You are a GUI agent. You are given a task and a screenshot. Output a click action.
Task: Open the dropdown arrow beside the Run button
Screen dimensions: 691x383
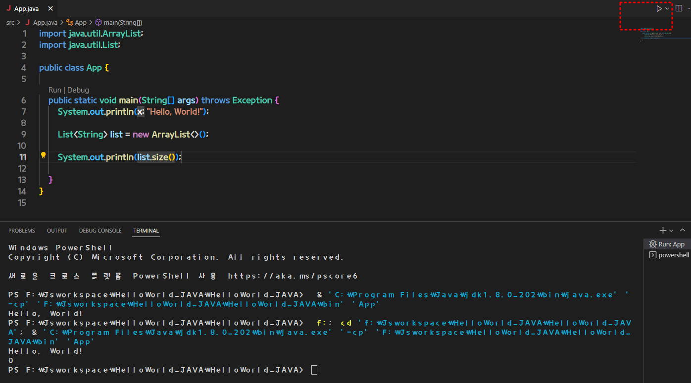coord(667,8)
